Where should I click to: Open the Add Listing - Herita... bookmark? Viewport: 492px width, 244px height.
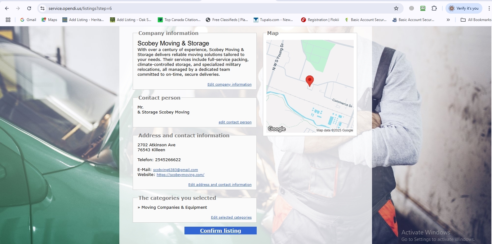tap(83, 20)
